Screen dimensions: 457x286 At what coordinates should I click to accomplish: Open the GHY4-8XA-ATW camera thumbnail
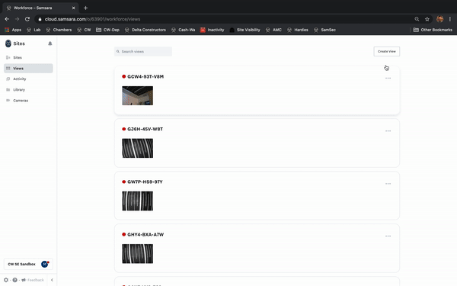tap(138, 254)
